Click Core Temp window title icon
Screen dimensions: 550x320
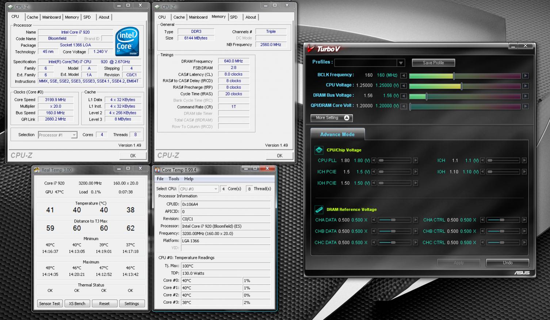pyautogui.click(x=157, y=170)
